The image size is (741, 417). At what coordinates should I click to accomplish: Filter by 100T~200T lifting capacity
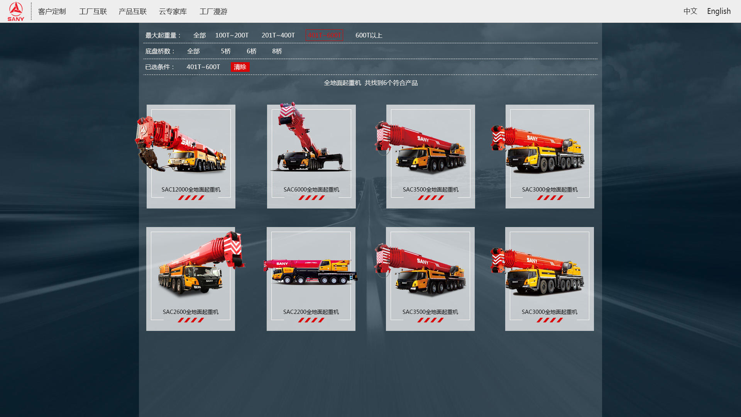pyautogui.click(x=232, y=35)
